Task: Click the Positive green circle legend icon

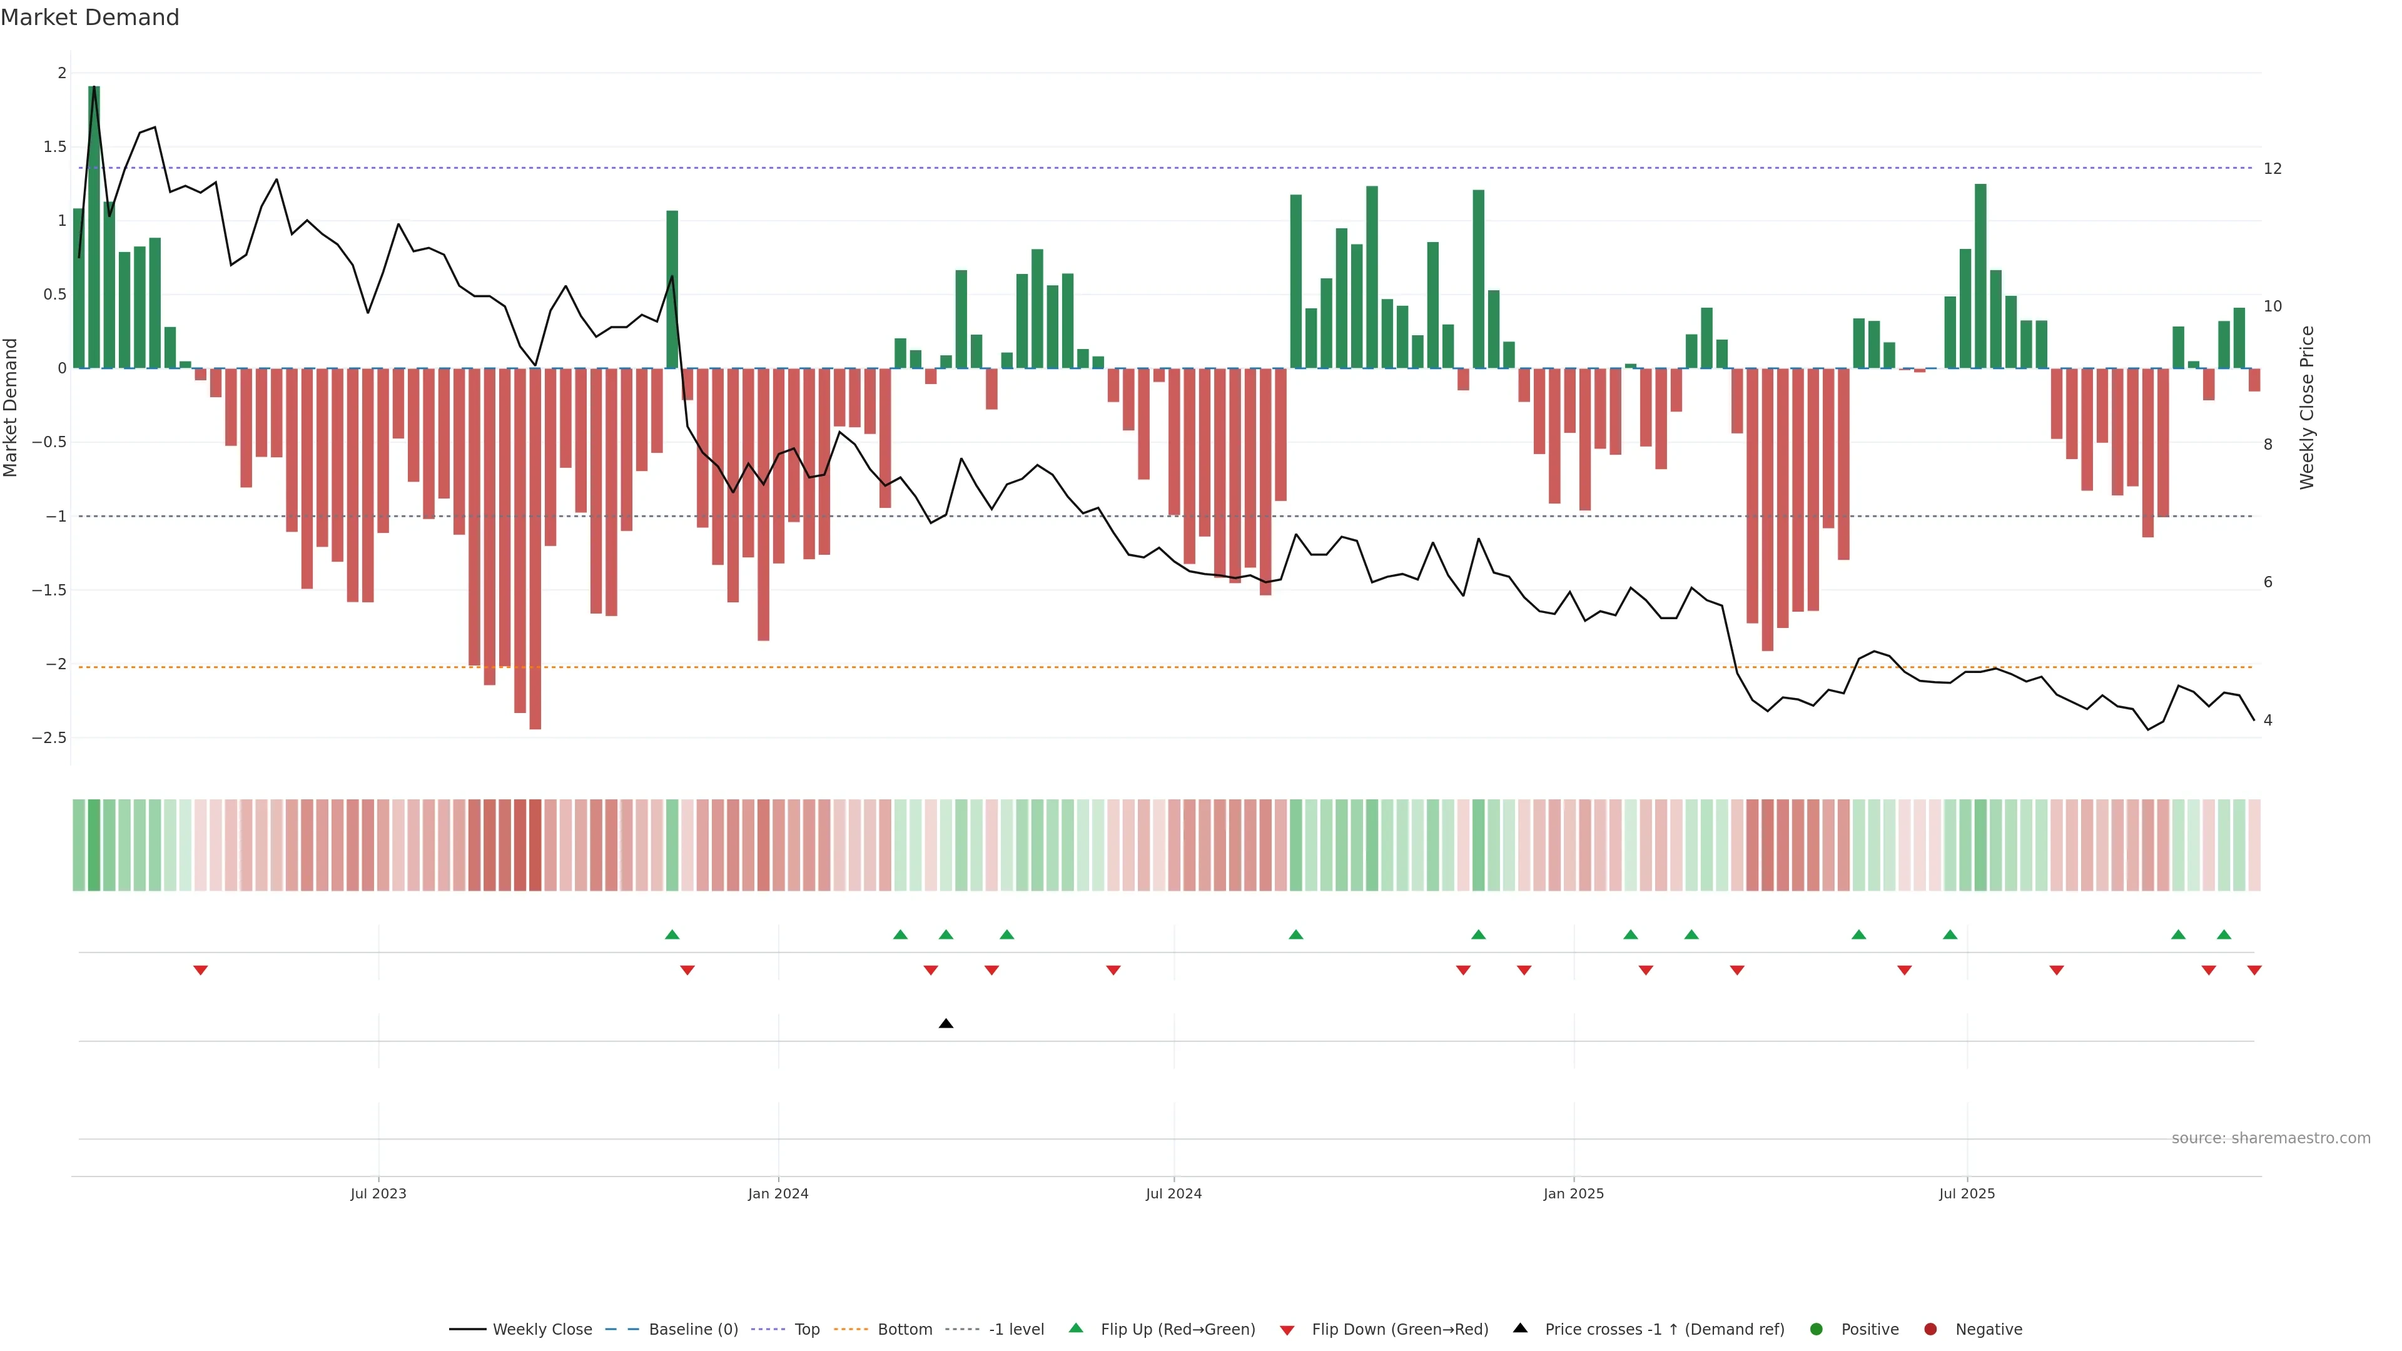Action: pyautogui.click(x=1815, y=1330)
